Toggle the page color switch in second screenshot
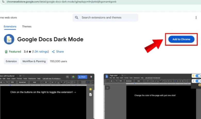This screenshot has height=119, width=201. [198, 81]
